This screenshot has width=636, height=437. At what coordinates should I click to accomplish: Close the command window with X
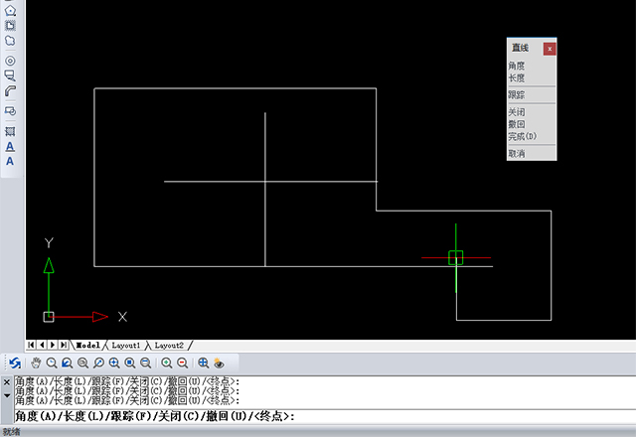7,381
